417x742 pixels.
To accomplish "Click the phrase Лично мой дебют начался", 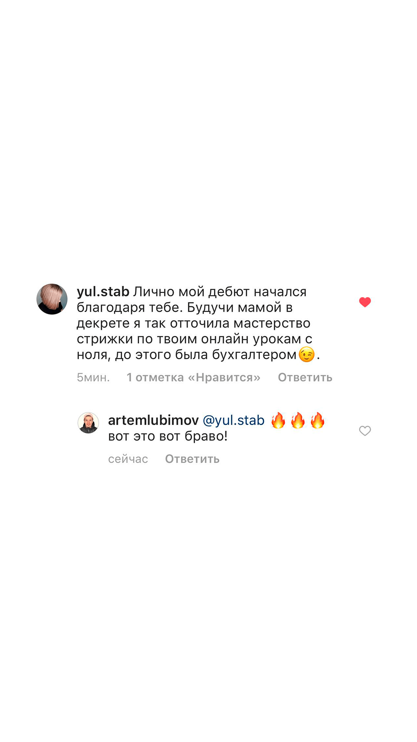I will coord(220,291).
